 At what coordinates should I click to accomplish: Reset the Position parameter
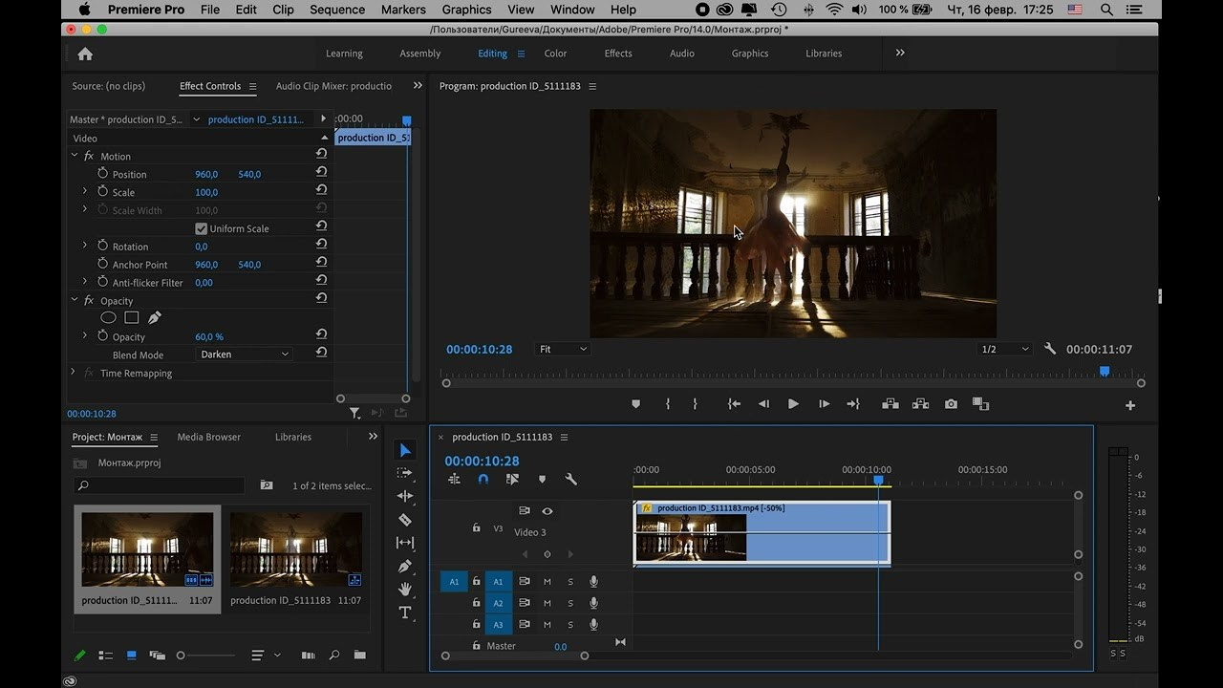click(321, 172)
